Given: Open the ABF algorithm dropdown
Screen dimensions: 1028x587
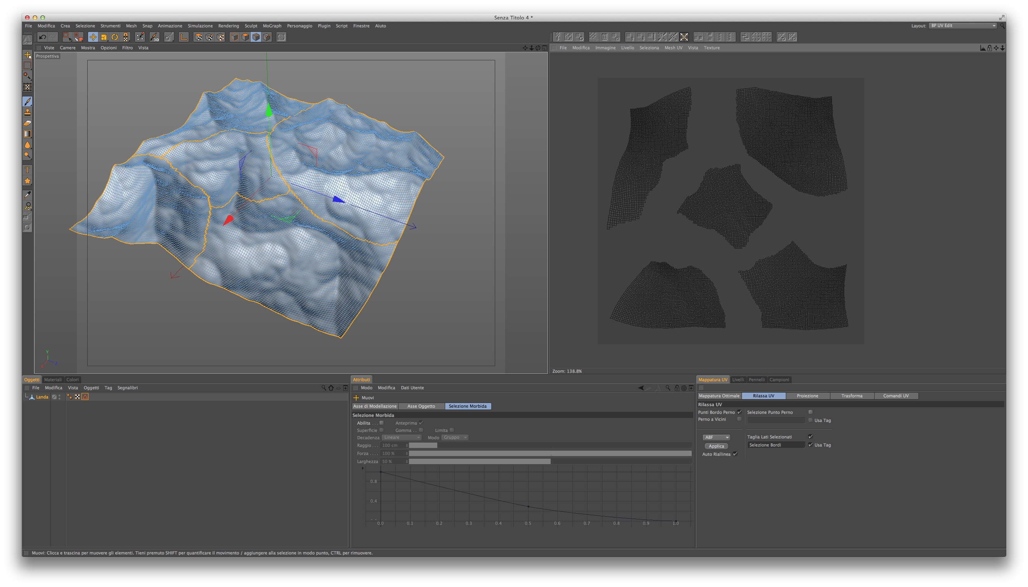Looking at the screenshot, I should [x=716, y=437].
